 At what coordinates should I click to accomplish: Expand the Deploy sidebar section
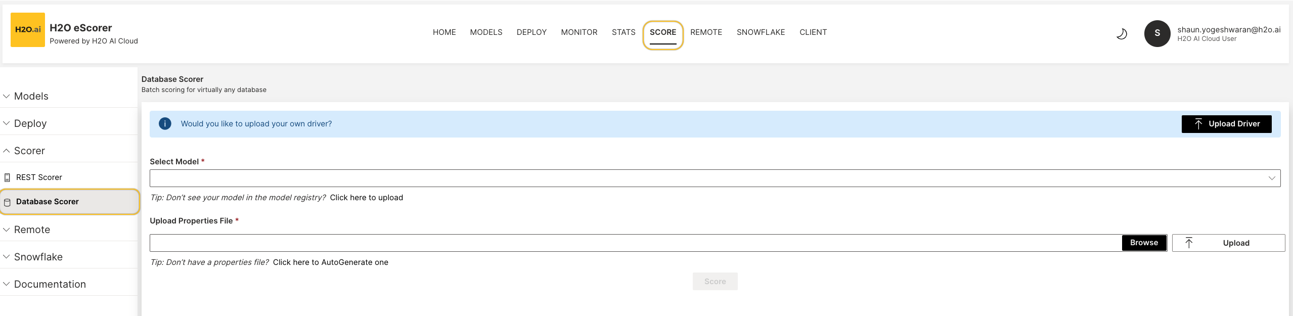tap(30, 123)
